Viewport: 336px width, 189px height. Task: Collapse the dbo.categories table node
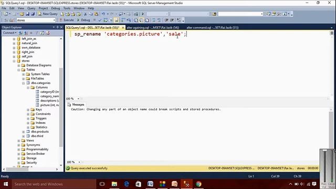(x=23, y=83)
